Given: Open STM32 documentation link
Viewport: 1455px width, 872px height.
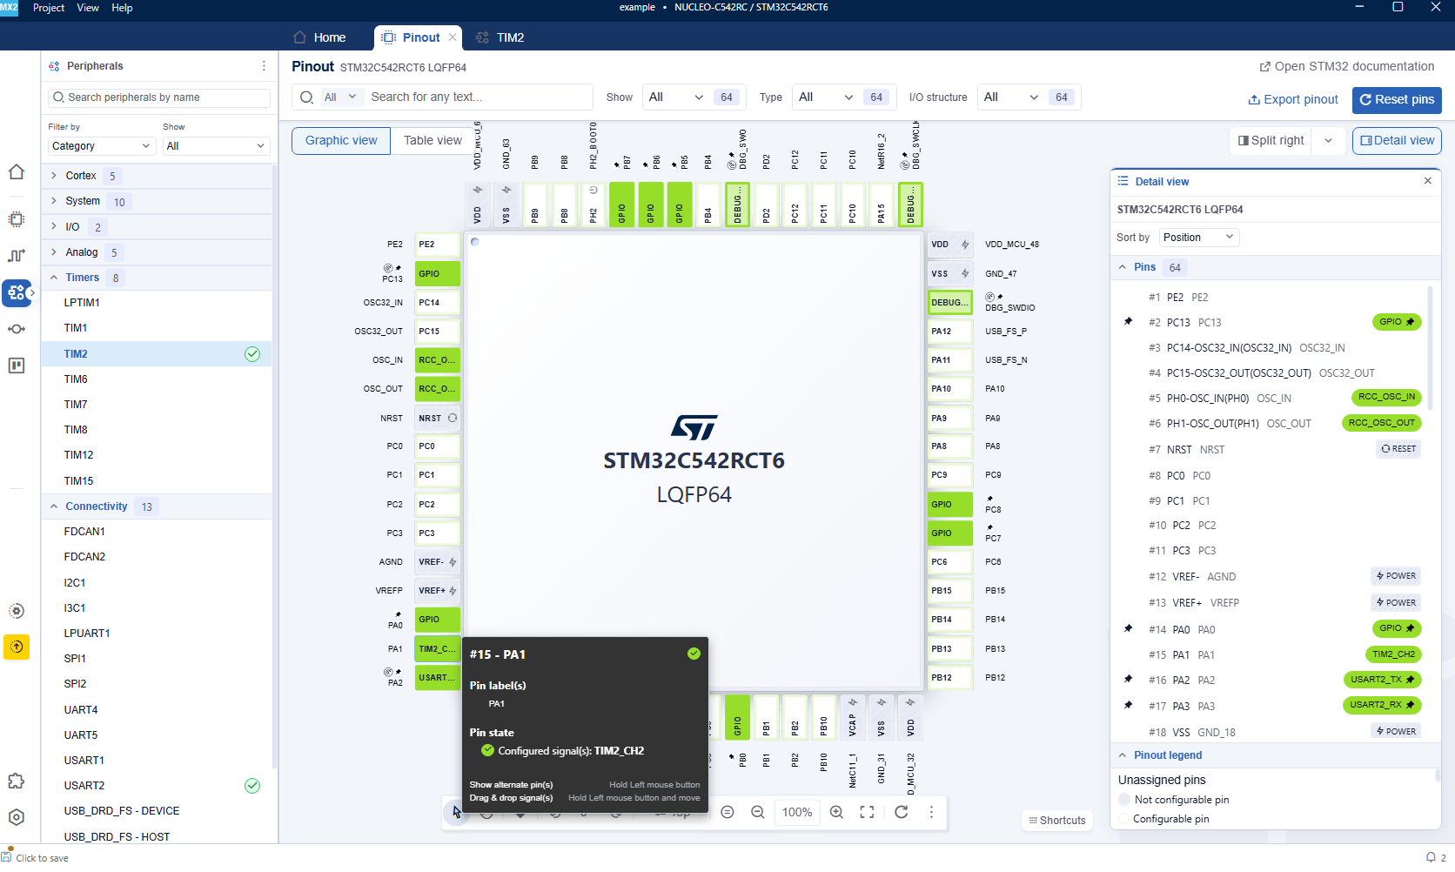Looking at the screenshot, I should (x=1347, y=66).
